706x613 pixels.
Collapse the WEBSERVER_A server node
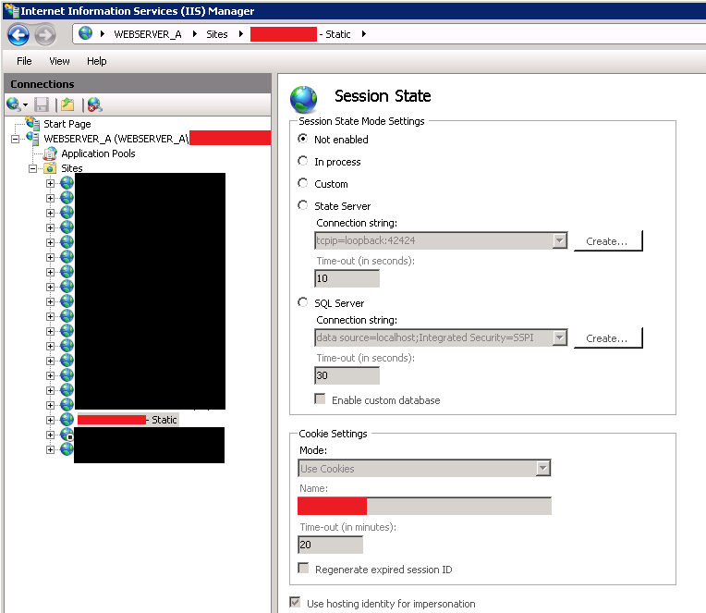pyautogui.click(x=16, y=139)
